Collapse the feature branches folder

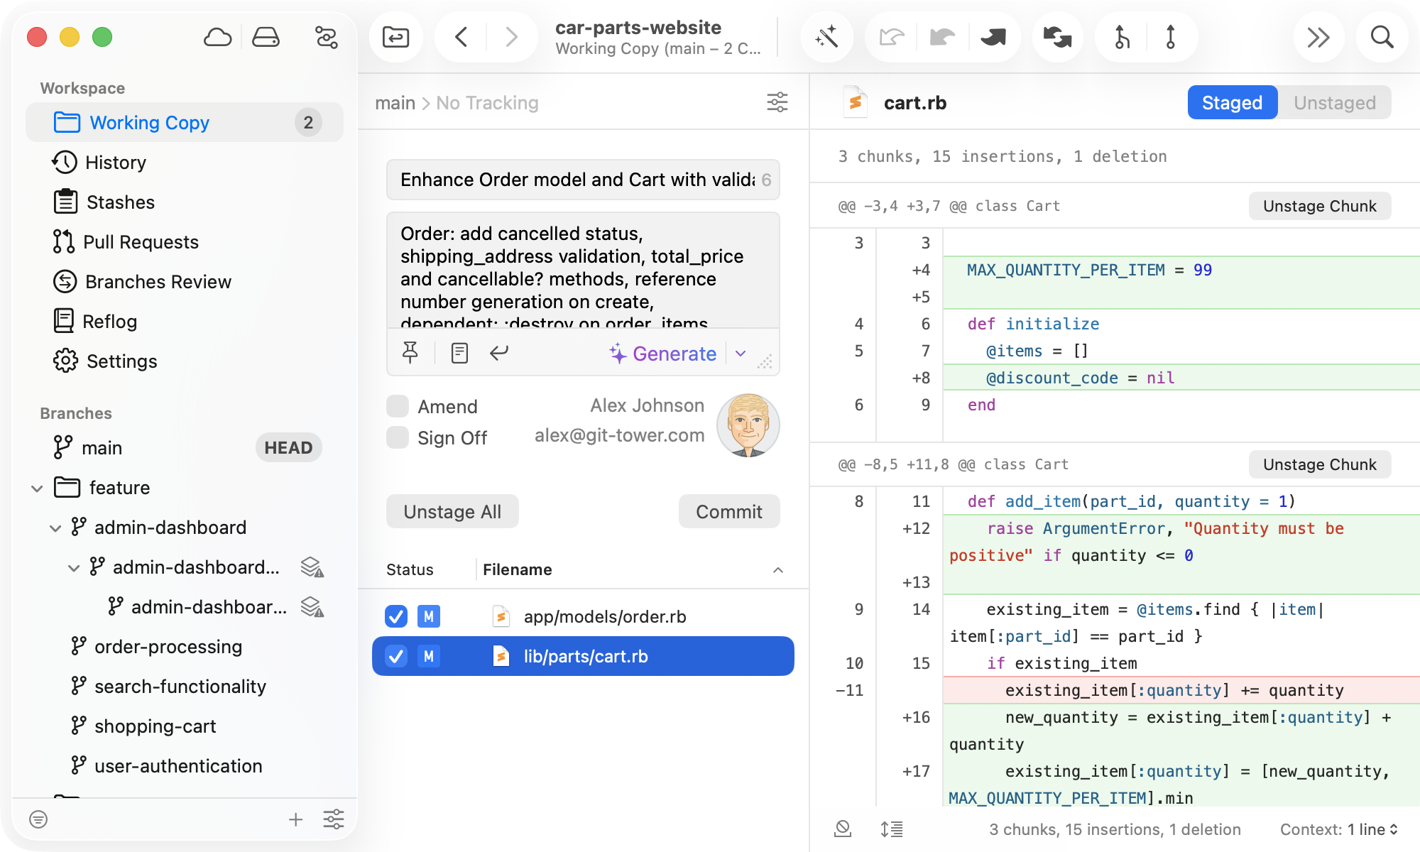pos(37,488)
